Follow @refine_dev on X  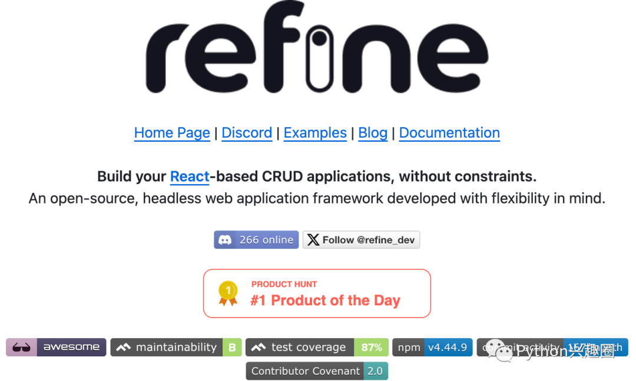(361, 240)
